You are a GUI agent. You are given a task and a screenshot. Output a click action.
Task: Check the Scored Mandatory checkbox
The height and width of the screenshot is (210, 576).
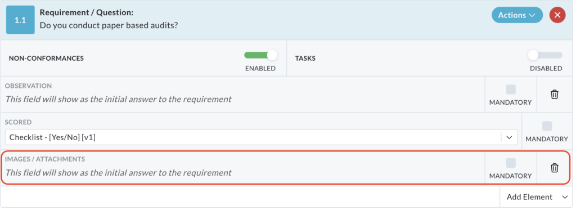point(547,126)
